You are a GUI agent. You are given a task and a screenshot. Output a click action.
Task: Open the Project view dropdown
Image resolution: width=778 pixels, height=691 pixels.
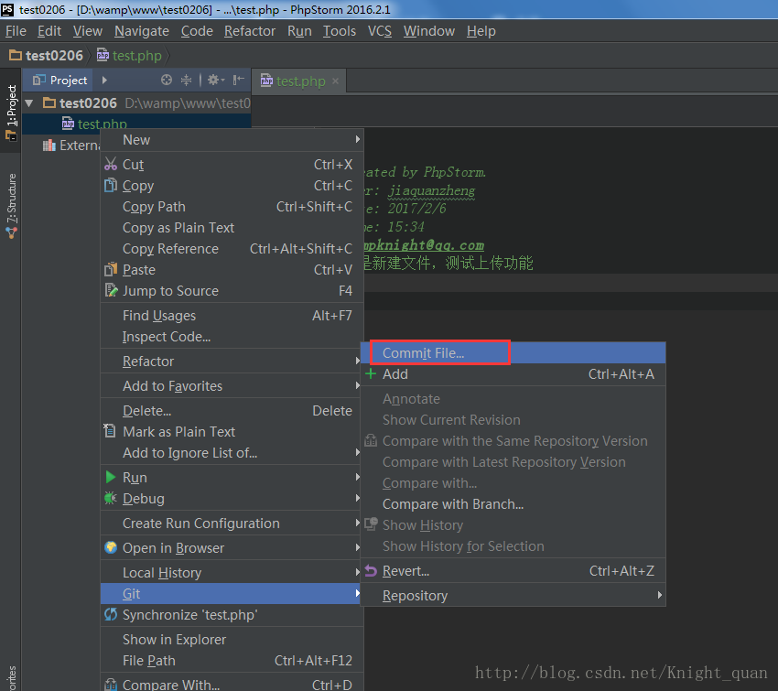pos(104,80)
